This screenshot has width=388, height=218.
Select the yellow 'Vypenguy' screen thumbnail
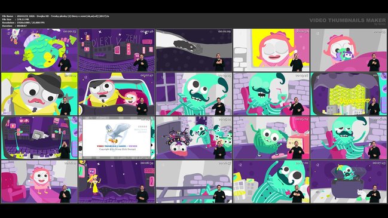[349, 94]
